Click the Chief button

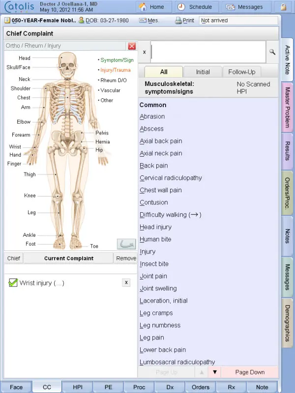(x=14, y=258)
